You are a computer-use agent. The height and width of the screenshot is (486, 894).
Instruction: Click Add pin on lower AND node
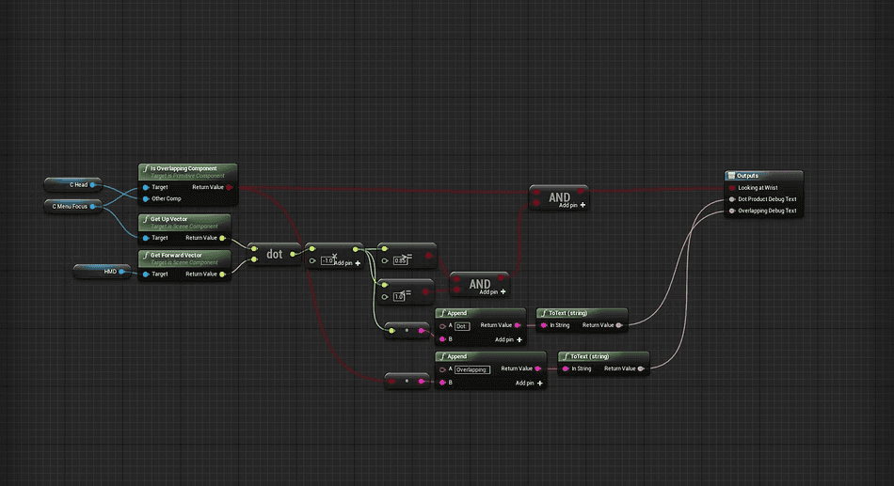pyautogui.click(x=492, y=291)
